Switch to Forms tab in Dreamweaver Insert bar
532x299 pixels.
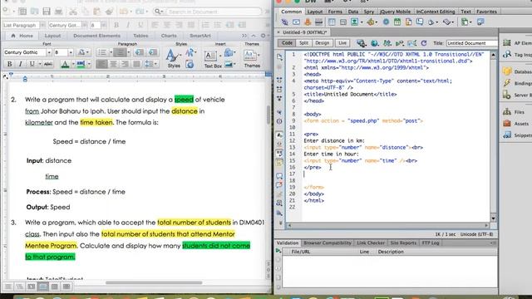(335, 12)
